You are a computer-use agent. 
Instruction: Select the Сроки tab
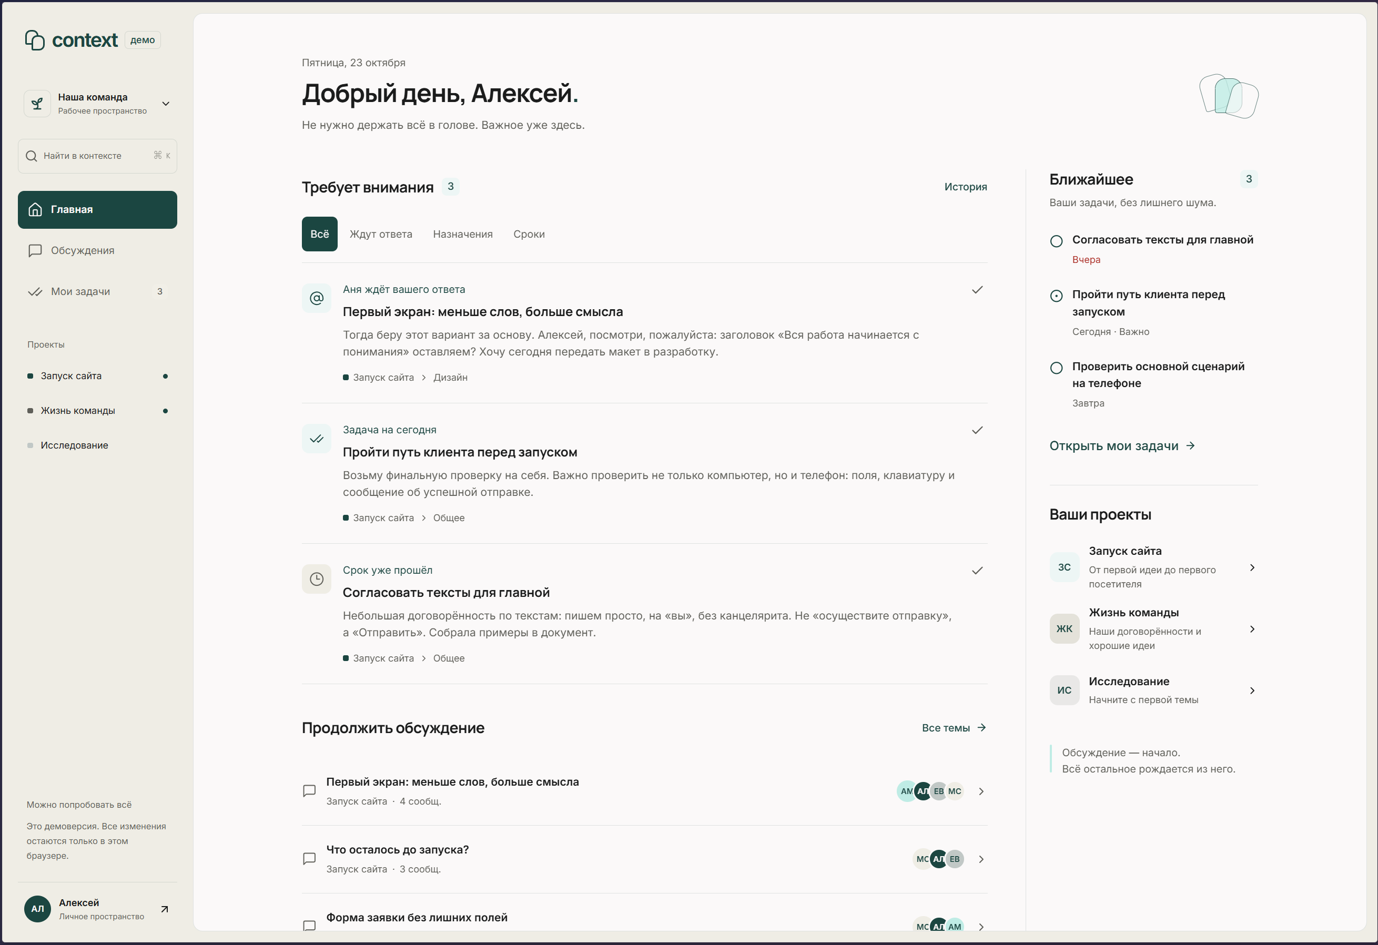[x=529, y=234]
